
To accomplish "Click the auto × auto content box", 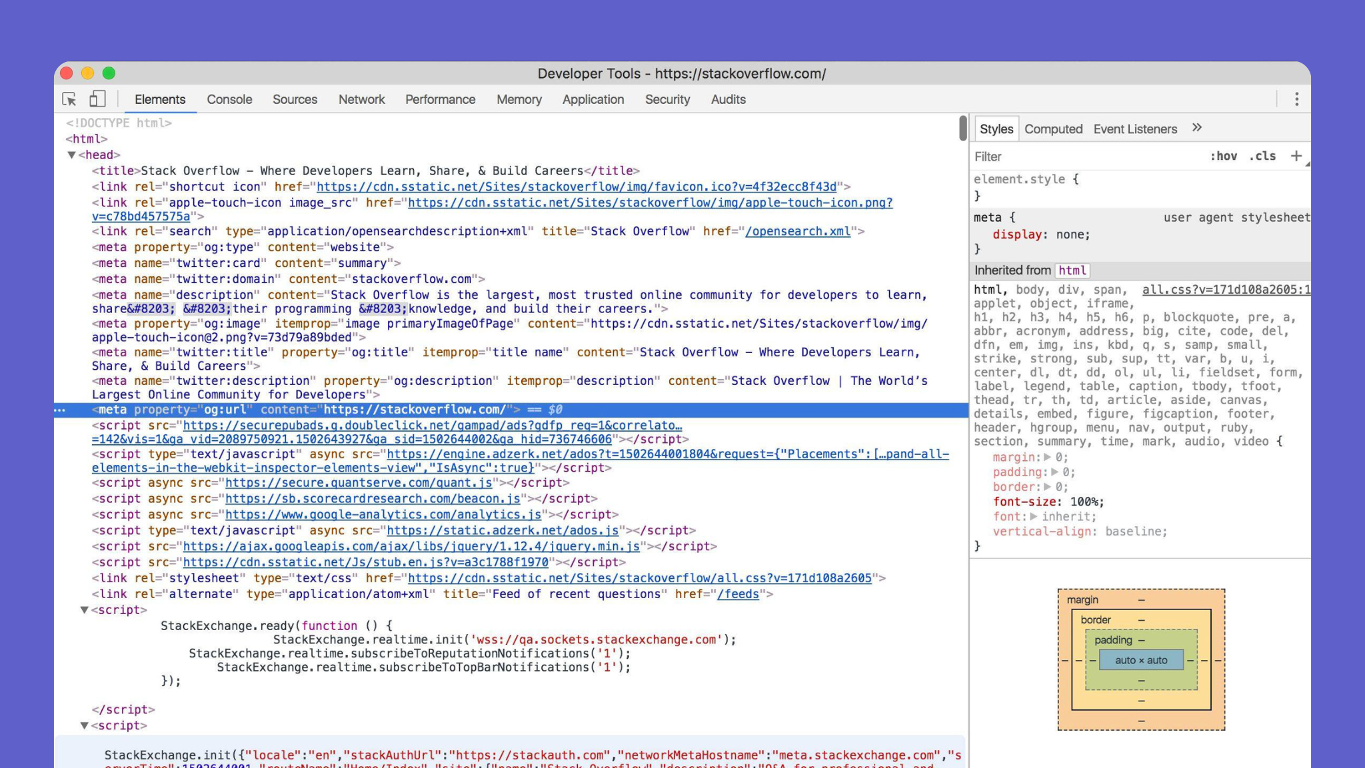I will click(x=1141, y=660).
